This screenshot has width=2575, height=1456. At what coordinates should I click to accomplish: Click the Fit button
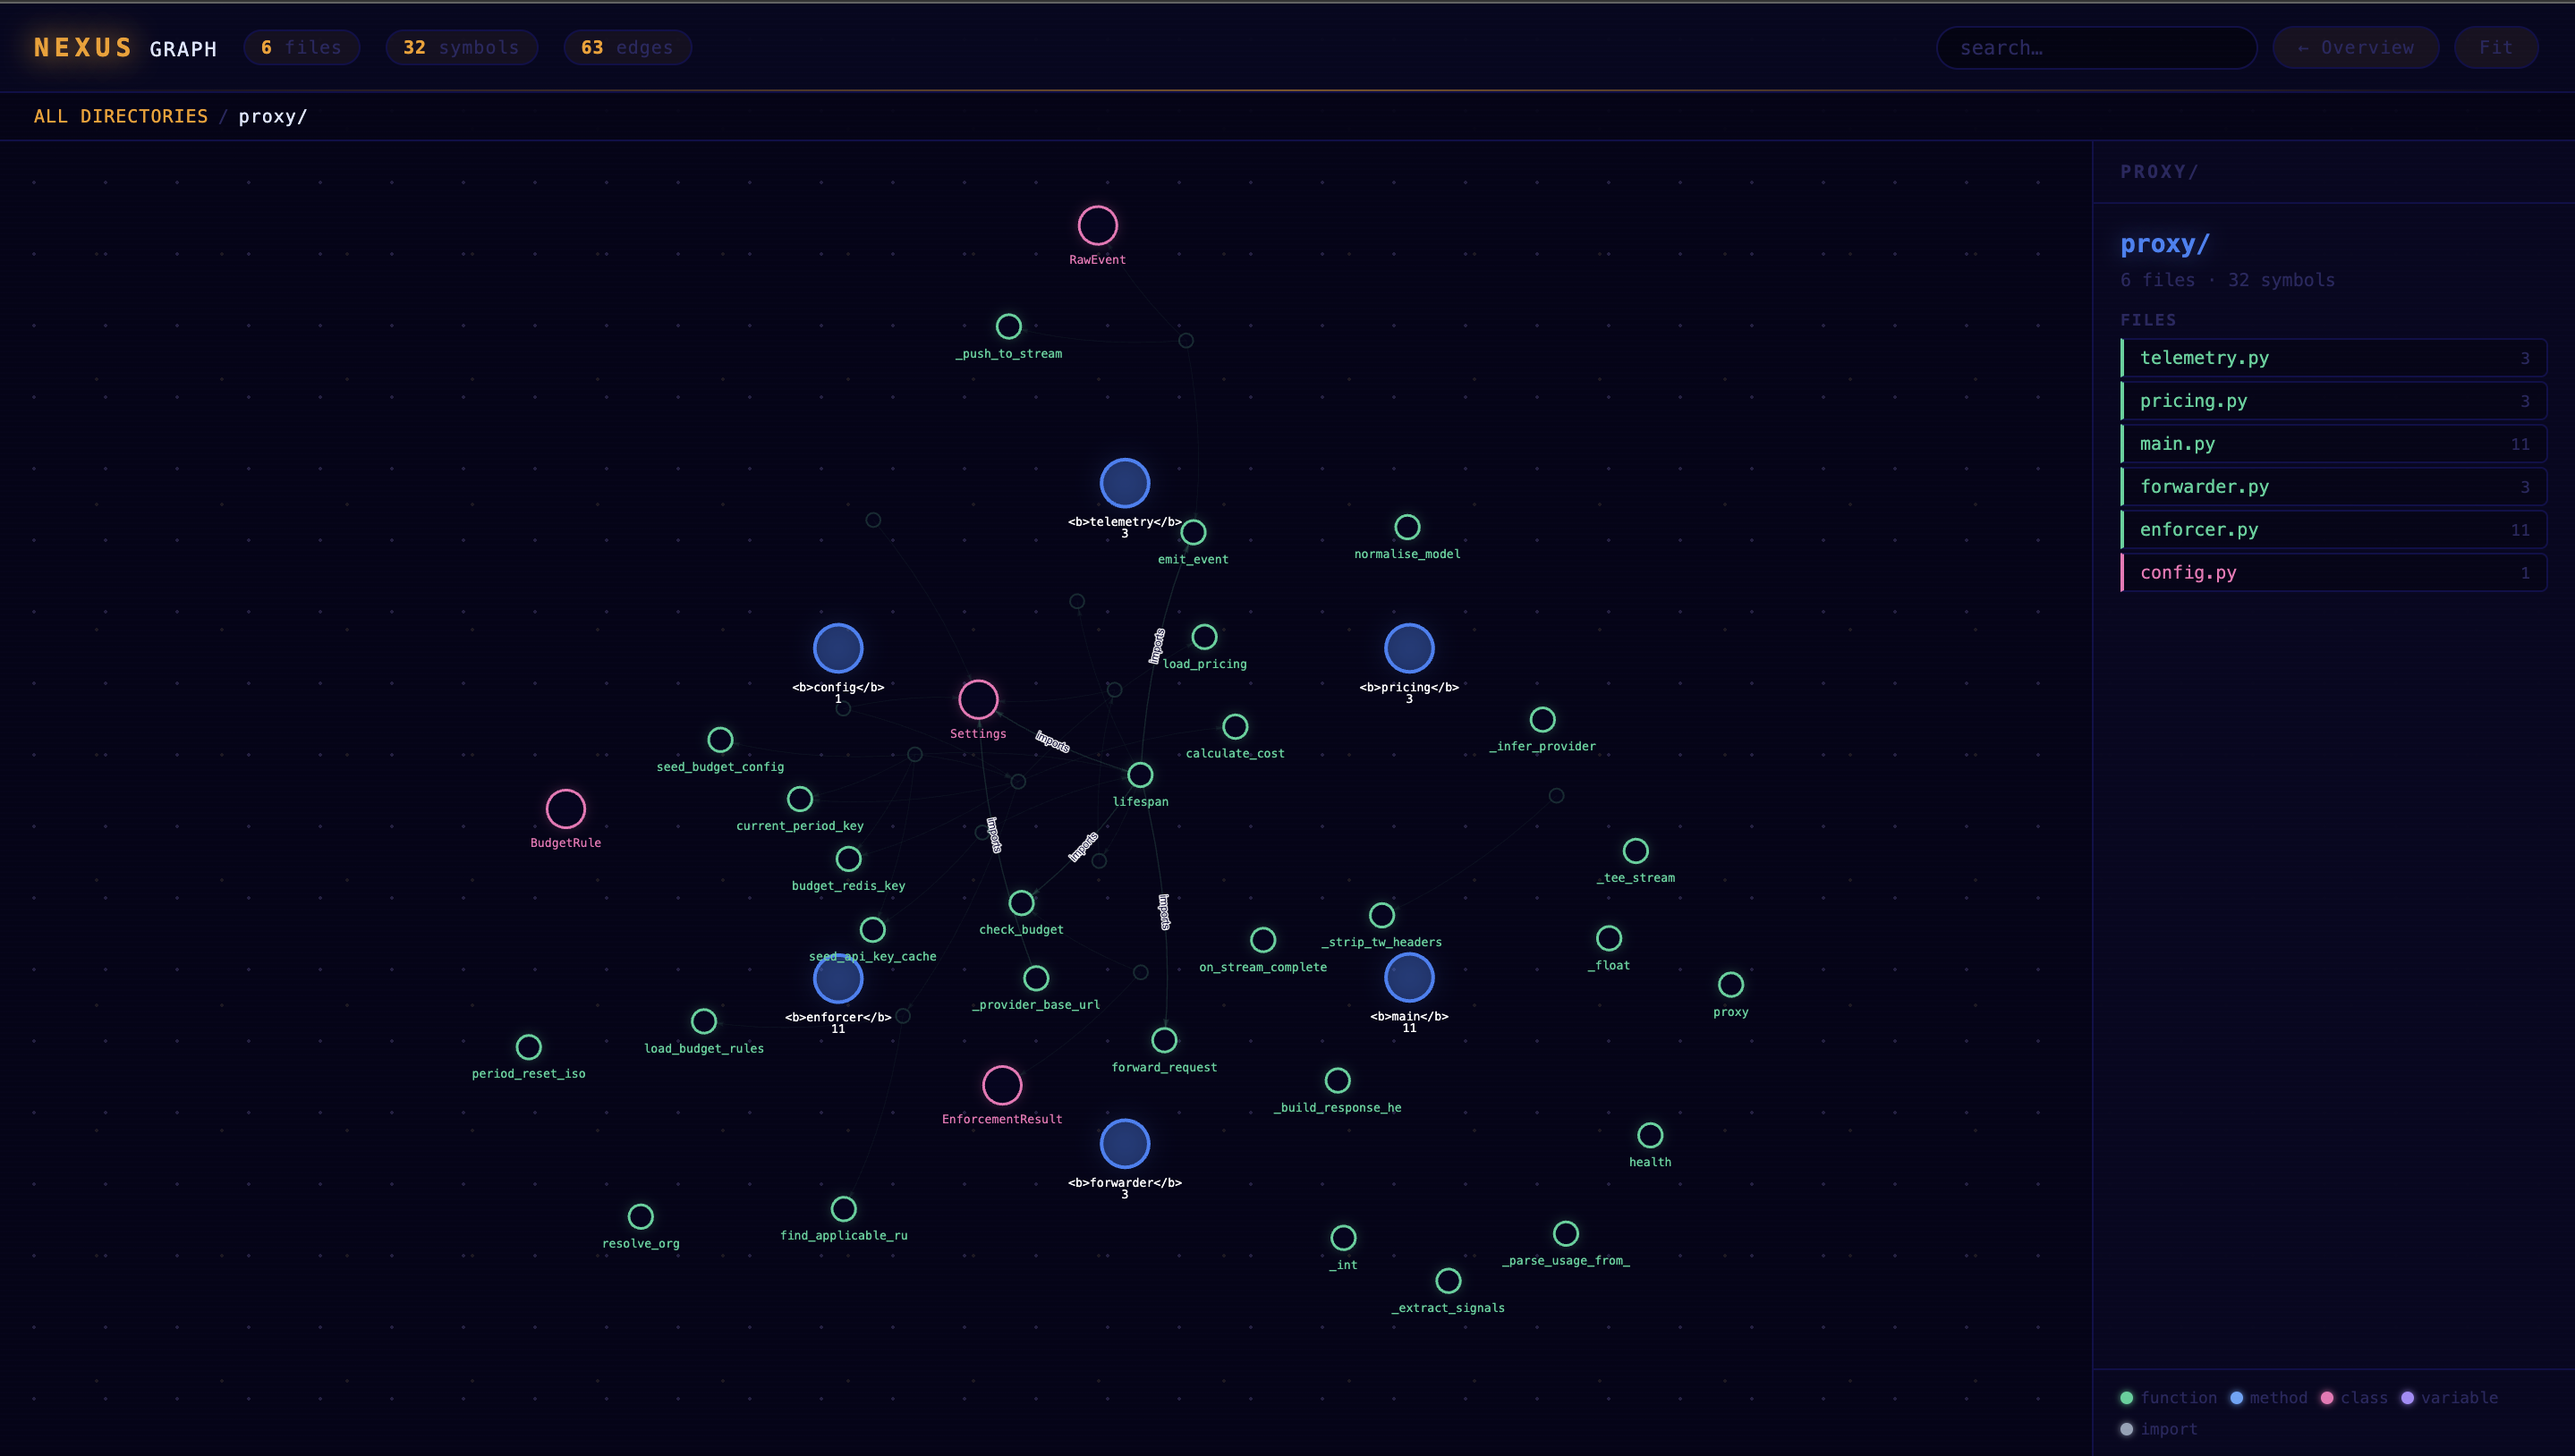pos(2495,47)
